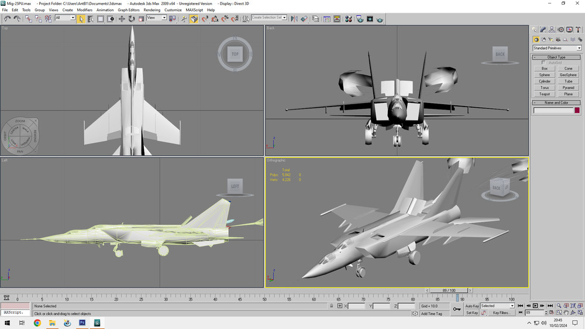Screen dimensions: 585x329
Task: Toggle Auto Key animation mode
Action: pos(472,306)
